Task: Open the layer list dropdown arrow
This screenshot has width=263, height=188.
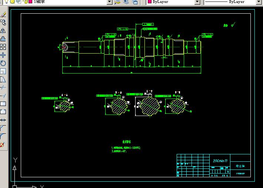Action: coord(110,2)
